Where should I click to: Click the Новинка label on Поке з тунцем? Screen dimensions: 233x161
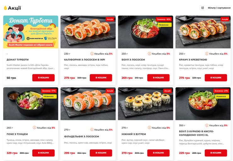[x=48, y=96]
